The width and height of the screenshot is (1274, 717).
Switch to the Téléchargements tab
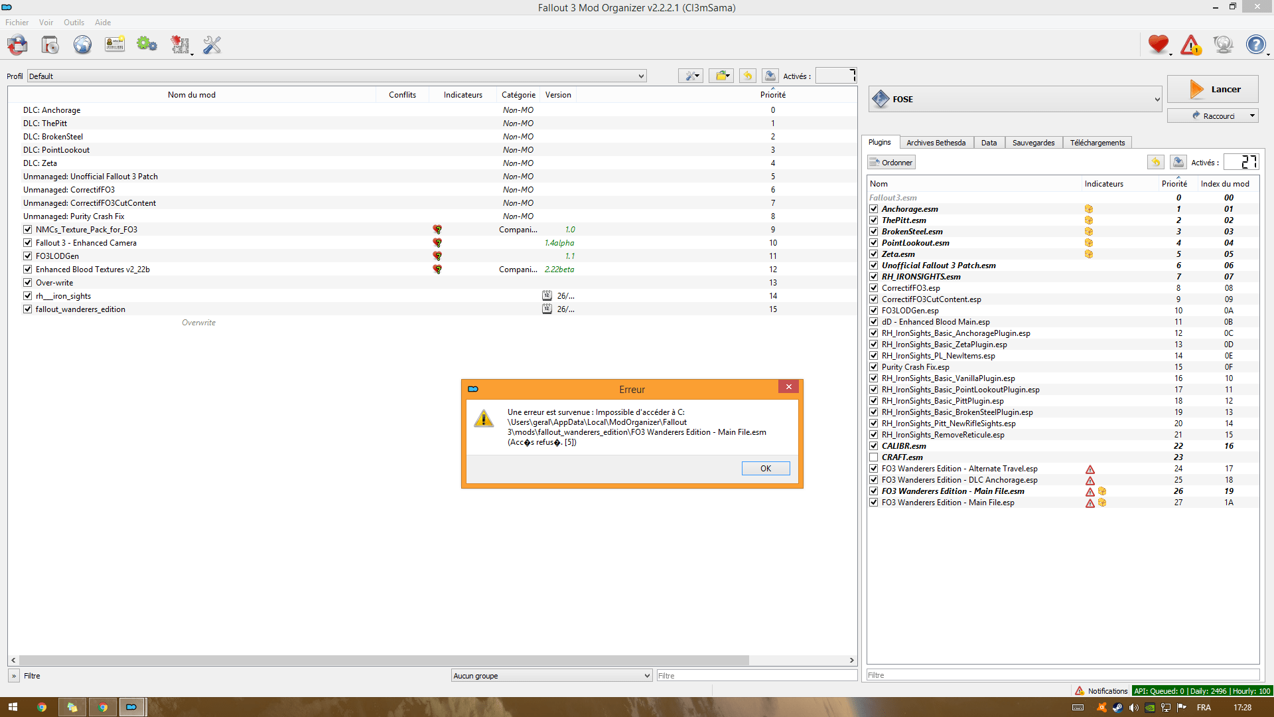[1097, 143]
